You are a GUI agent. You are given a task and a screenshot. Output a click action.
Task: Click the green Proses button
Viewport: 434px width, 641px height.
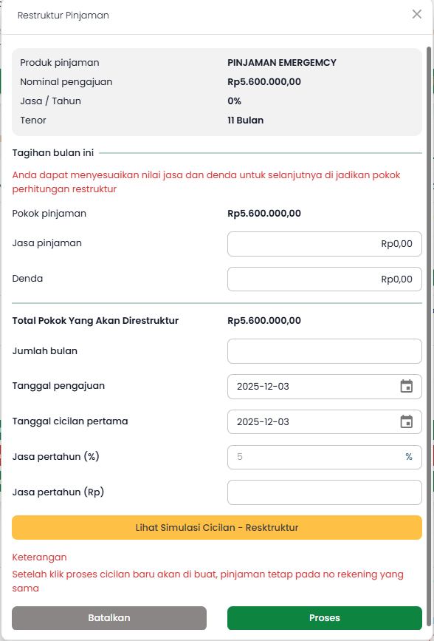tap(325, 618)
